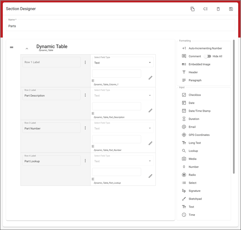This screenshot has height=230, width=241.
Task: Click the Row 2 Label Part Description field
Action: pyautogui.click(x=51, y=95)
